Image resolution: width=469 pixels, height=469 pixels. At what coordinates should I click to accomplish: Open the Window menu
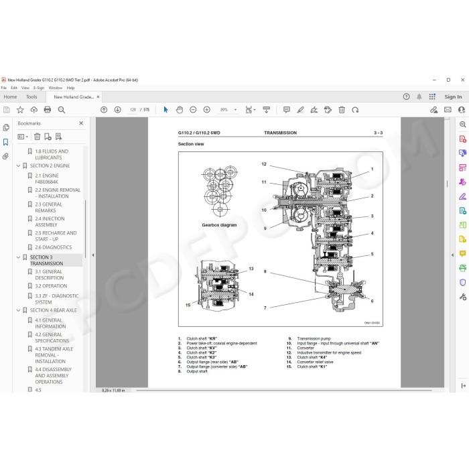56,88
